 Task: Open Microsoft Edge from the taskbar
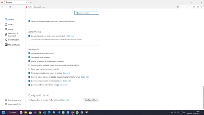coord(49,112)
